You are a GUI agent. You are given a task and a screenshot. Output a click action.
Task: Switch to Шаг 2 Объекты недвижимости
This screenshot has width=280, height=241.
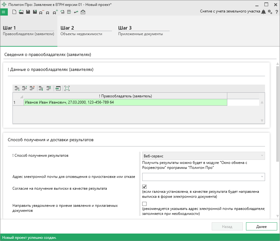(x=86, y=31)
